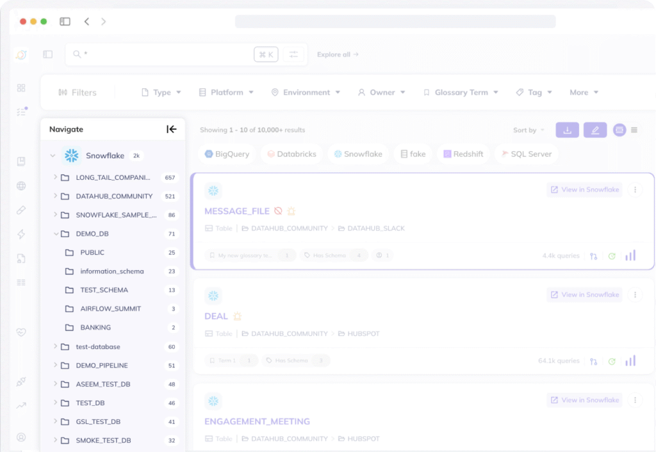Viewport: 656px width, 452px height.
Task: Open the DataHub logo in the top-left sidebar
Action: tap(20, 54)
